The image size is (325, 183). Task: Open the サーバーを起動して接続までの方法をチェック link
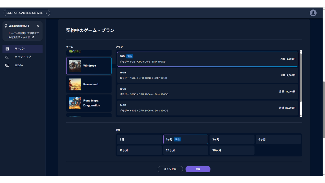pyautogui.click(x=24, y=35)
